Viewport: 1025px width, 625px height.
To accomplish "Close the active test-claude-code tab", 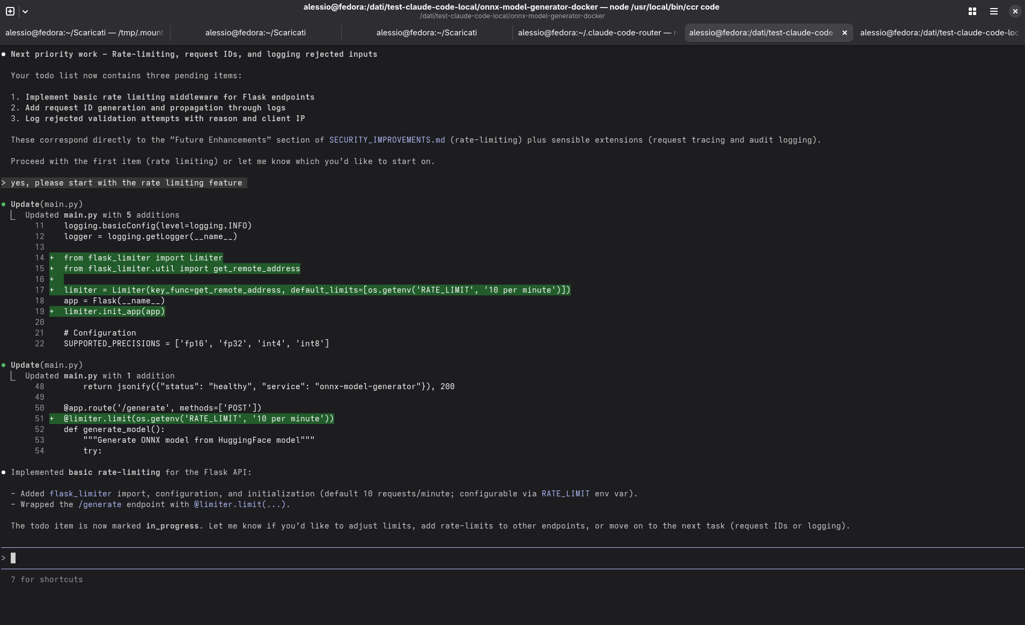I will 844,33.
